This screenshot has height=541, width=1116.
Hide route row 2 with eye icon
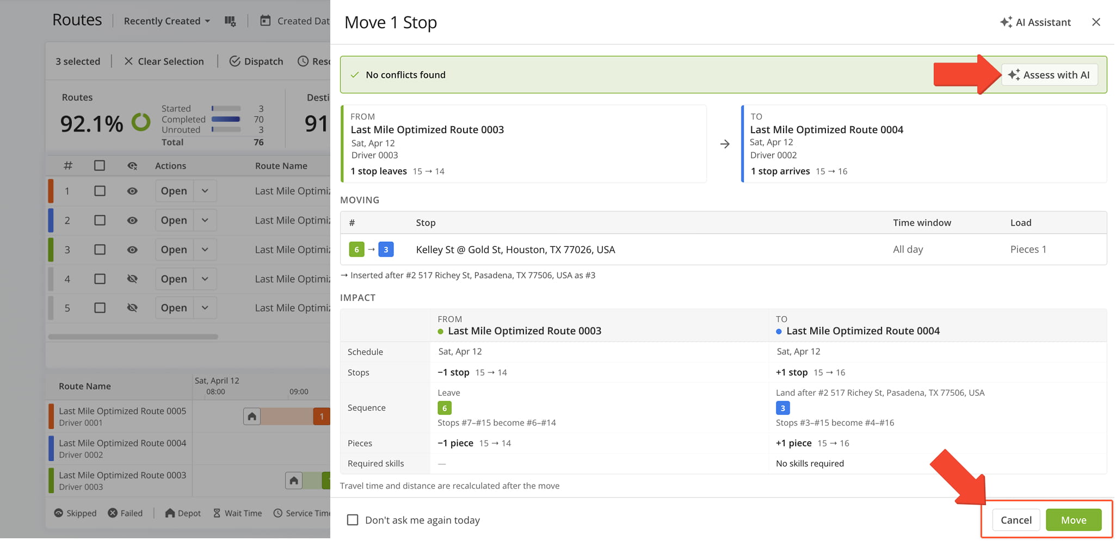point(132,220)
